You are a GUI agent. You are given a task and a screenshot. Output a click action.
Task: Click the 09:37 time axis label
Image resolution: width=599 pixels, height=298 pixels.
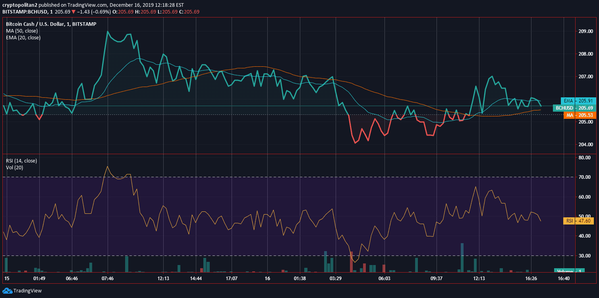[437, 279]
